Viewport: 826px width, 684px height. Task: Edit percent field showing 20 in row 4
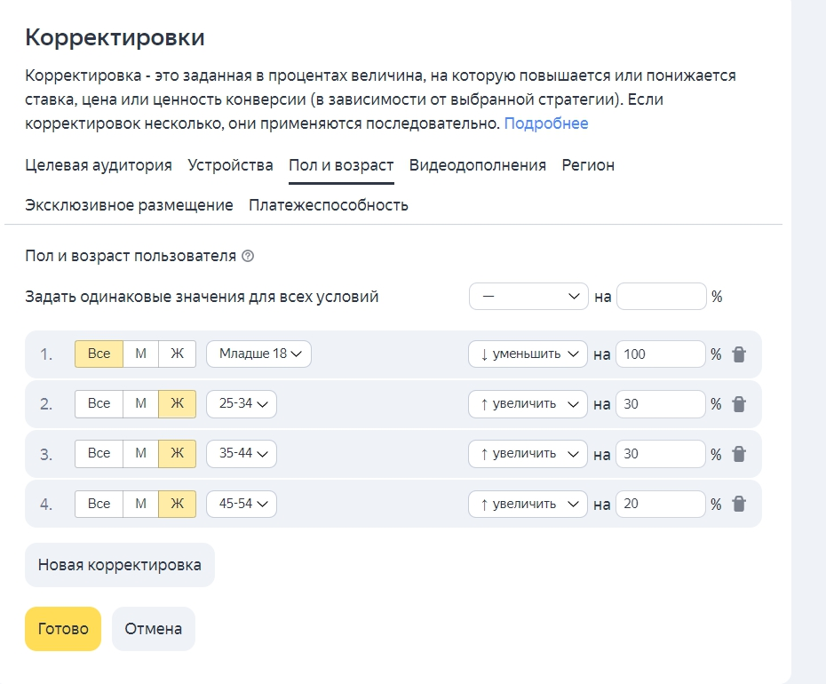pos(661,504)
